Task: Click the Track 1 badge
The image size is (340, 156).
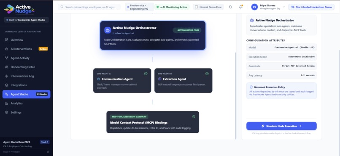Action: pyautogui.click(x=44, y=142)
